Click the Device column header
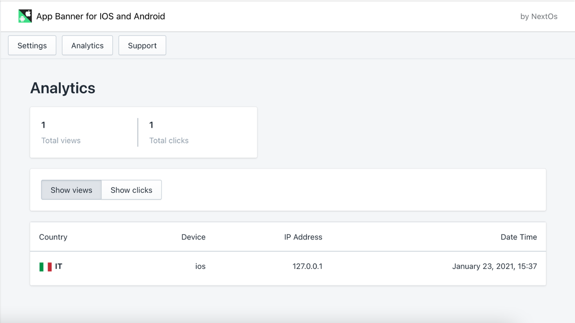Screen dimensions: 575x323 pyautogui.click(x=193, y=237)
